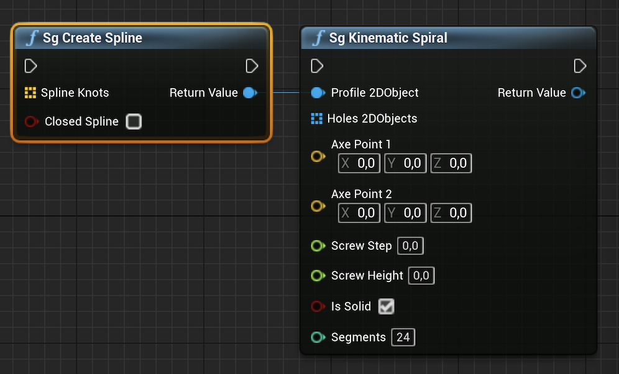Image resolution: width=619 pixels, height=374 pixels.
Task: Click Sg Create Spline Return Value pin
Action: tap(250, 93)
